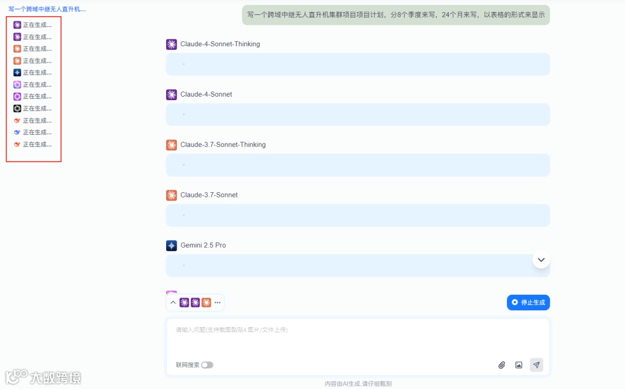Click the 内容由AI生成,请仔细甄别 notice
Screen dimensions: 625x389
click(358, 384)
